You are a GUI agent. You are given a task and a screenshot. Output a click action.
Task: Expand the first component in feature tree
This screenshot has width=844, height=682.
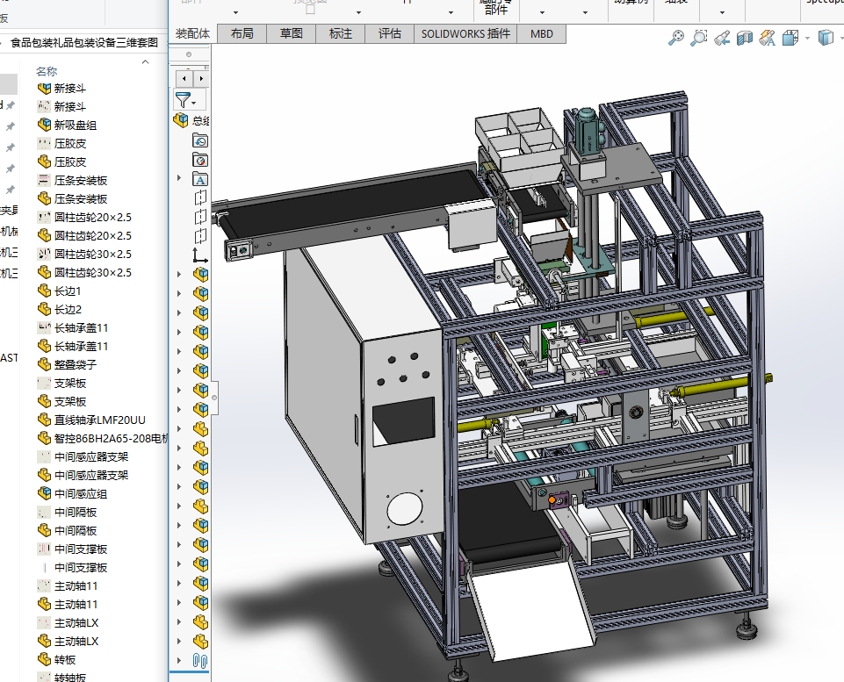(180, 275)
